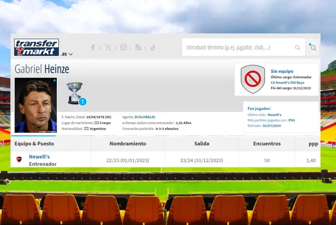Select the '1,40' ppp value

(x=311, y=160)
